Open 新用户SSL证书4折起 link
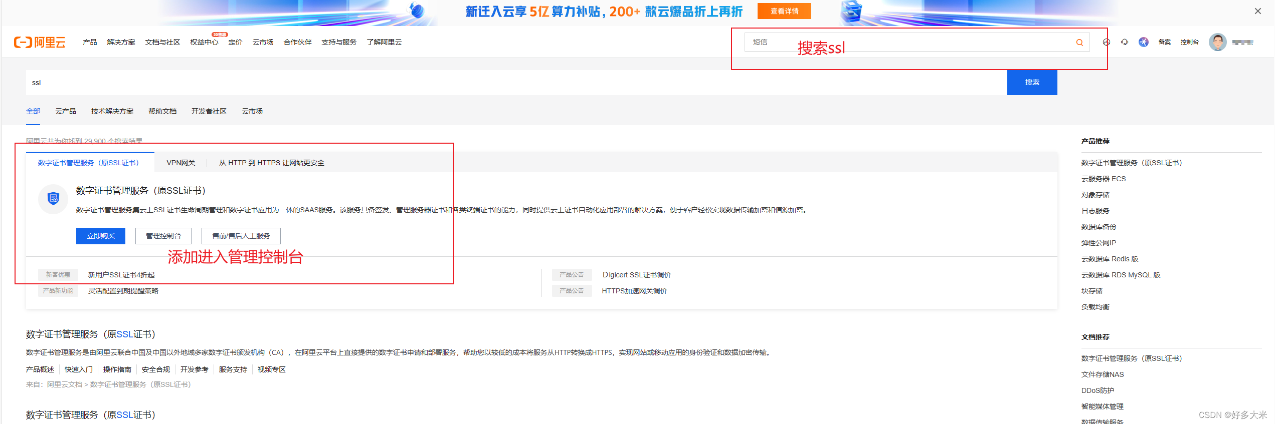Viewport: 1275px width, 424px height. (121, 275)
